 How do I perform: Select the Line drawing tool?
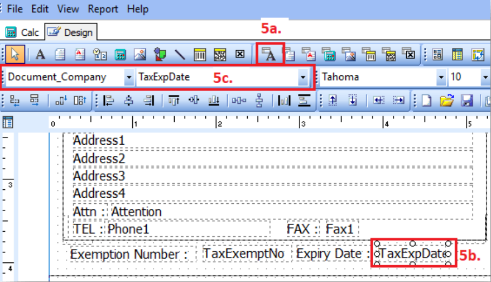click(180, 55)
